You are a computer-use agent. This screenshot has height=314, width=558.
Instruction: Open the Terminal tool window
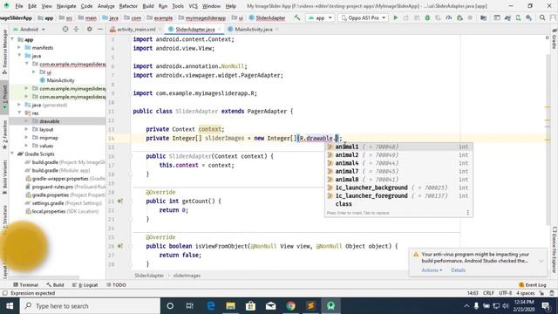[25, 285]
